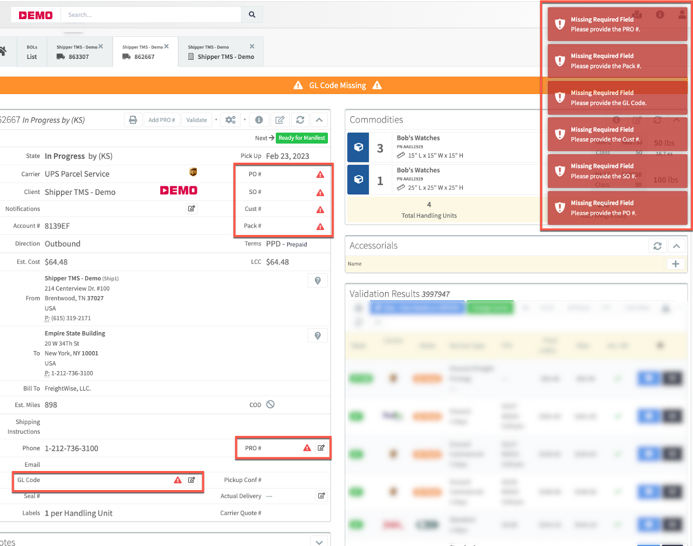Click the direction value 'Outbound'
This screenshot has height=546, width=693.
62,244
